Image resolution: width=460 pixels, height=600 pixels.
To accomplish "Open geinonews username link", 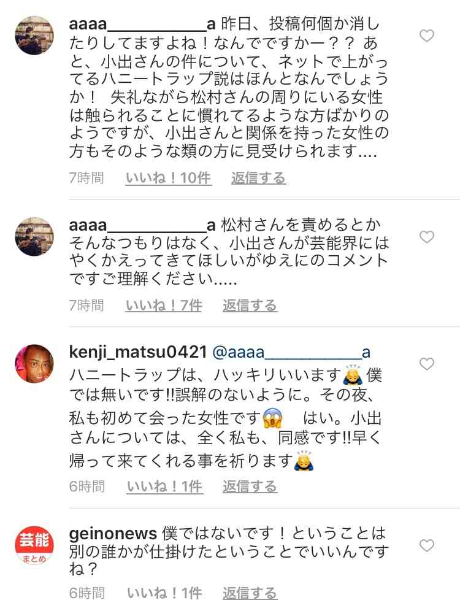I will (x=113, y=533).
